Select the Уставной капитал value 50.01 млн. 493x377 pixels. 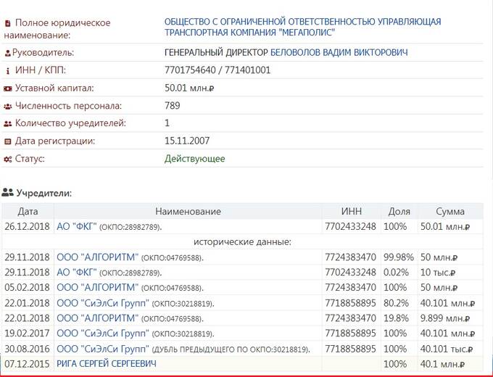pos(189,88)
